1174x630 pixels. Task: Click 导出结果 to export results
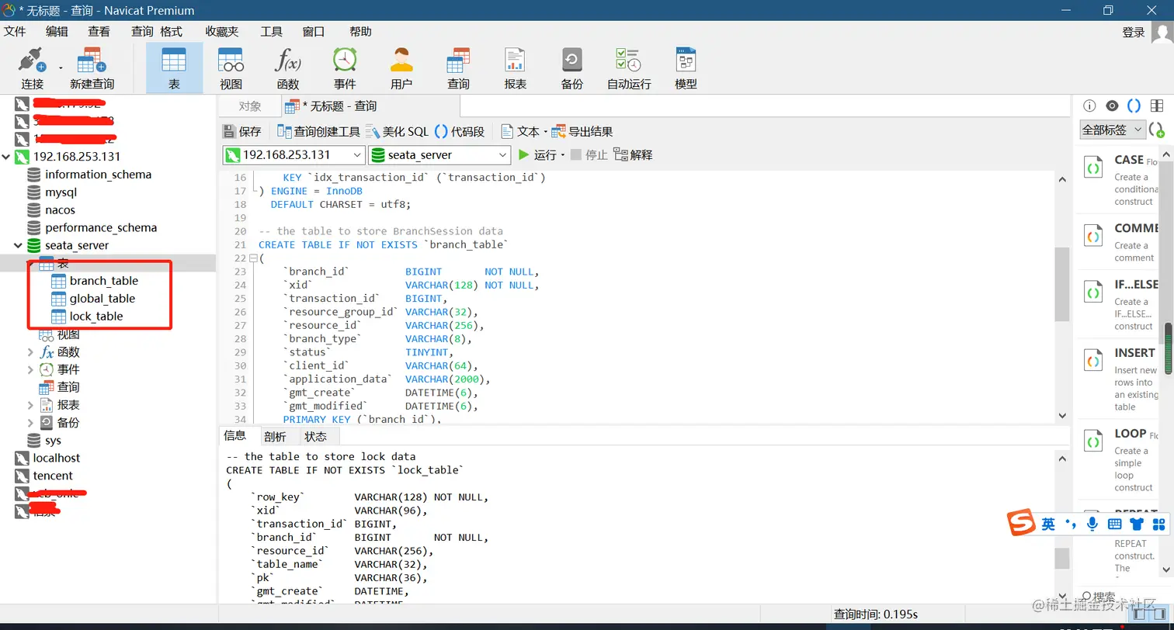coord(582,131)
